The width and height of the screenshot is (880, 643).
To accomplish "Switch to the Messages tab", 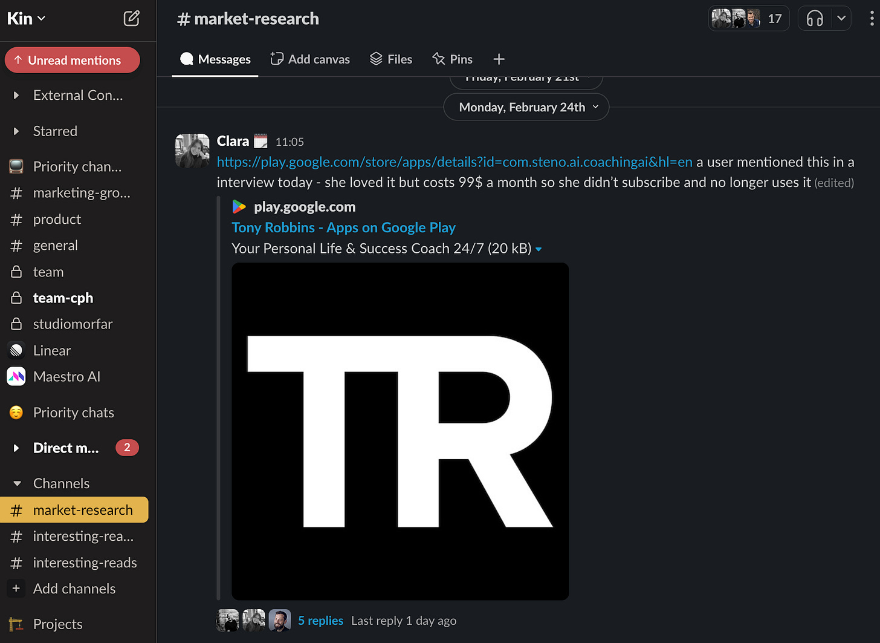I will point(215,59).
